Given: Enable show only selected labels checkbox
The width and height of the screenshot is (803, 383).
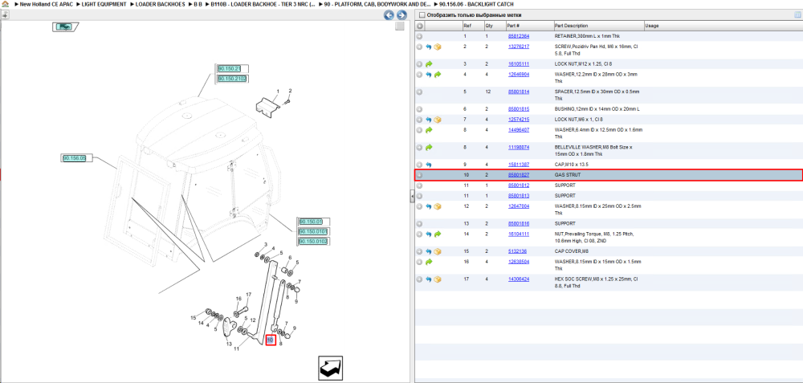Looking at the screenshot, I should point(422,14).
